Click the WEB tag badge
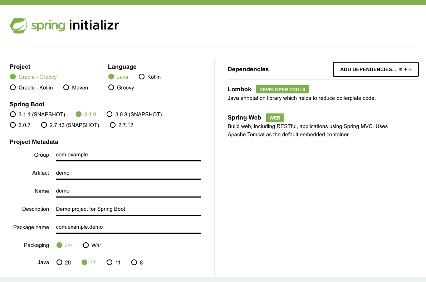Viewport: 426px width, 282px height. pyautogui.click(x=275, y=118)
